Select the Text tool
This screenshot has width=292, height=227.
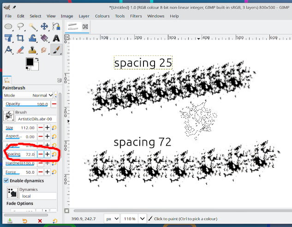(x=56, y=38)
